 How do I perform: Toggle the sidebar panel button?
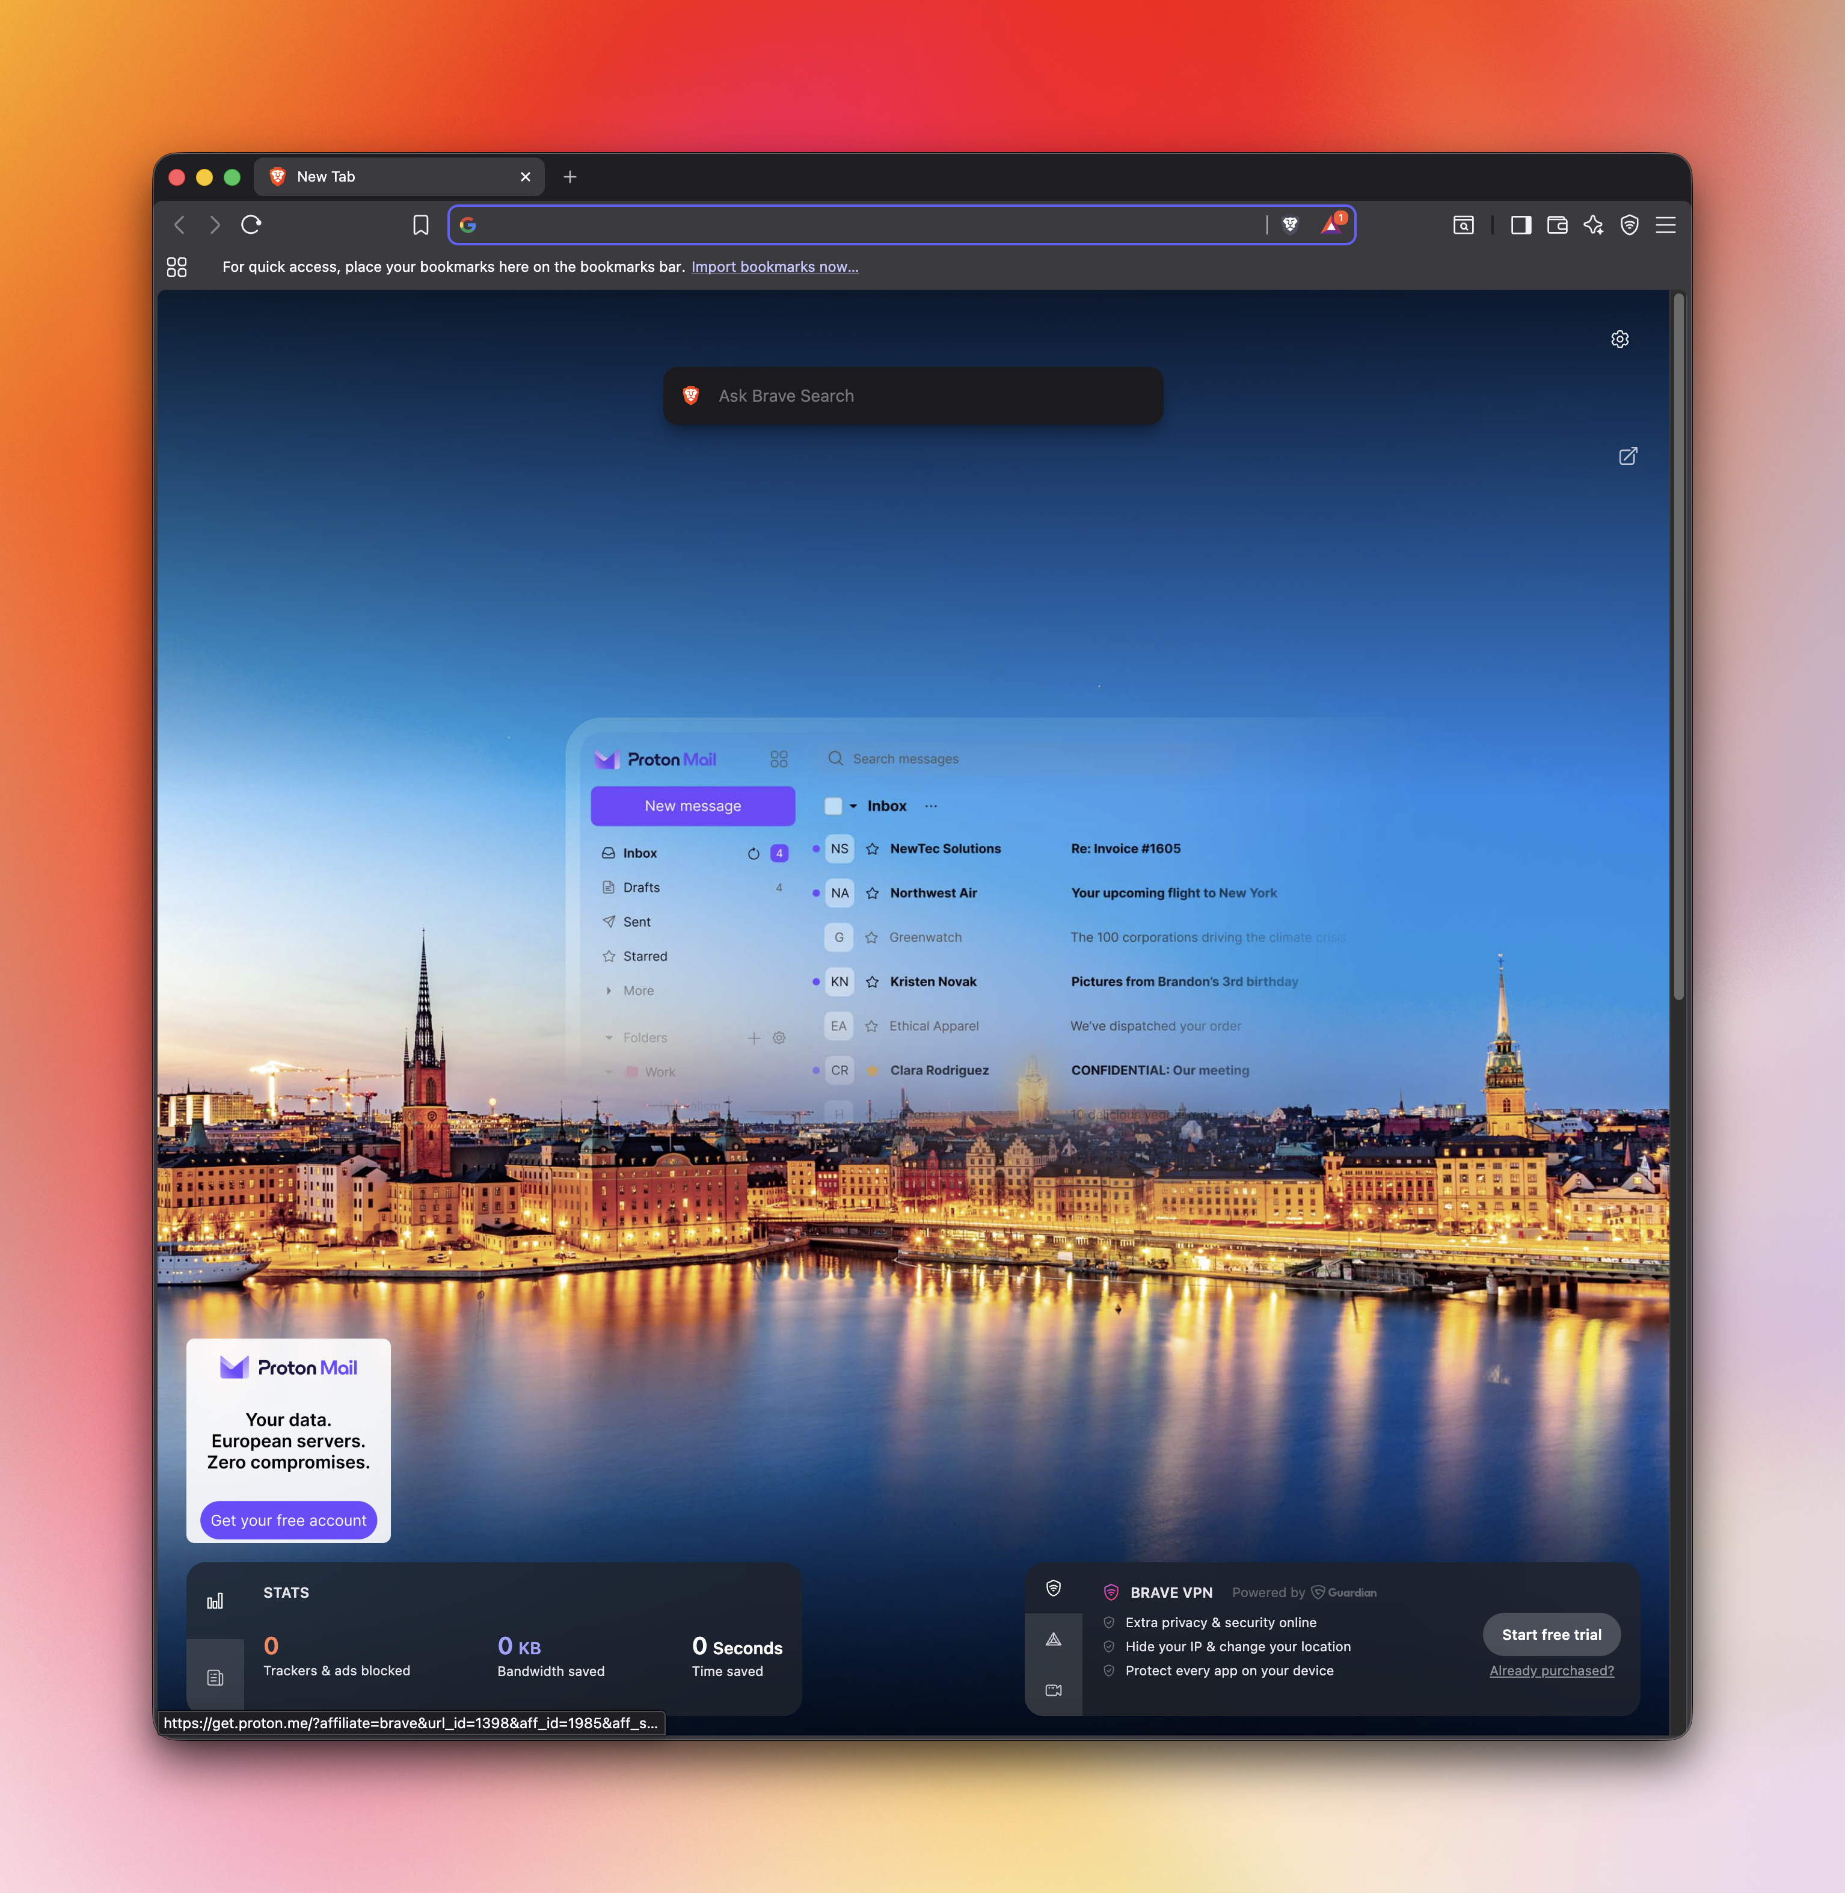pos(1520,225)
